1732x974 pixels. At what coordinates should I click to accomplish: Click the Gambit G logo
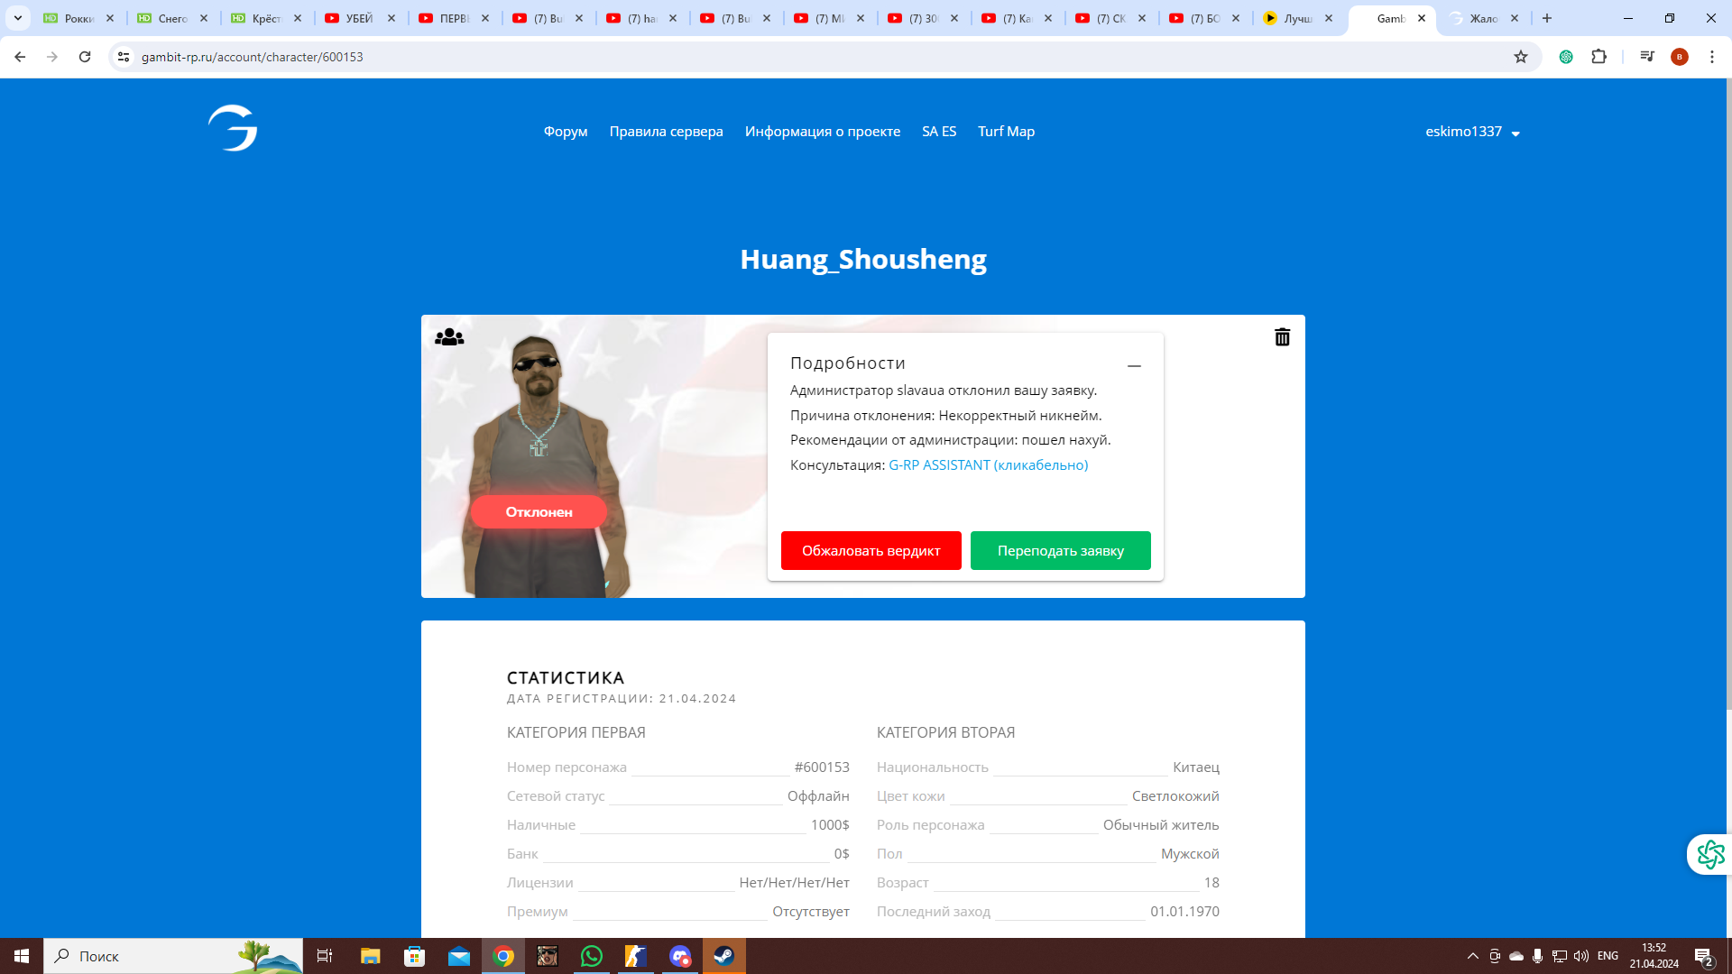[233, 129]
